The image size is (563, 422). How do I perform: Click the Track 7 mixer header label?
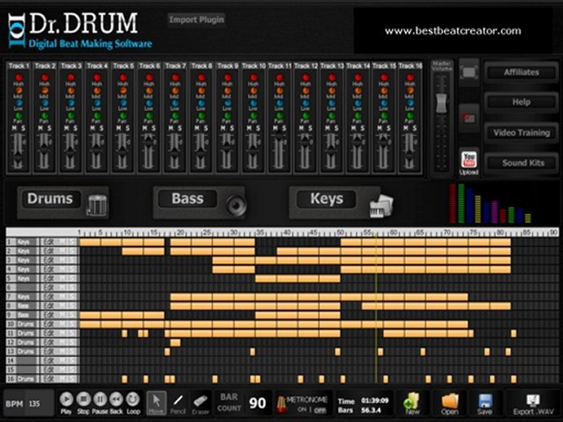(x=175, y=66)
